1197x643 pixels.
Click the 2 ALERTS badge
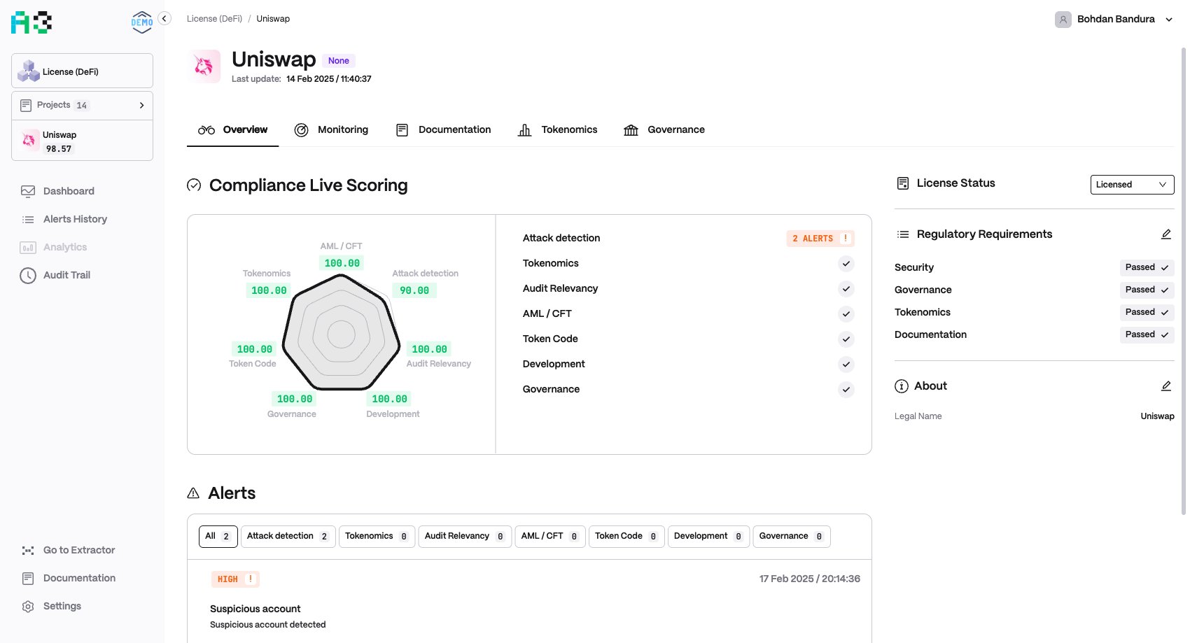click(x=820, y=239)
